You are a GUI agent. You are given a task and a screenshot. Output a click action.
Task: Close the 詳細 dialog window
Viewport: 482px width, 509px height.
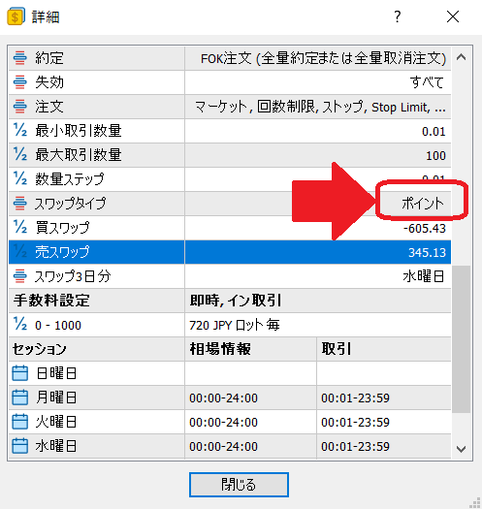point(453,16)
